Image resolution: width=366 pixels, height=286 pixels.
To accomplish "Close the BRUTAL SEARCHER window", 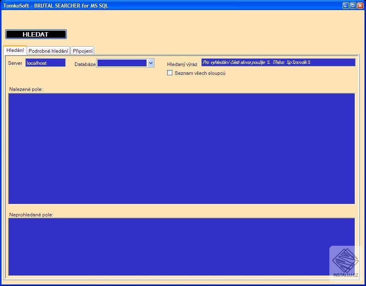I will click(360, 6).
